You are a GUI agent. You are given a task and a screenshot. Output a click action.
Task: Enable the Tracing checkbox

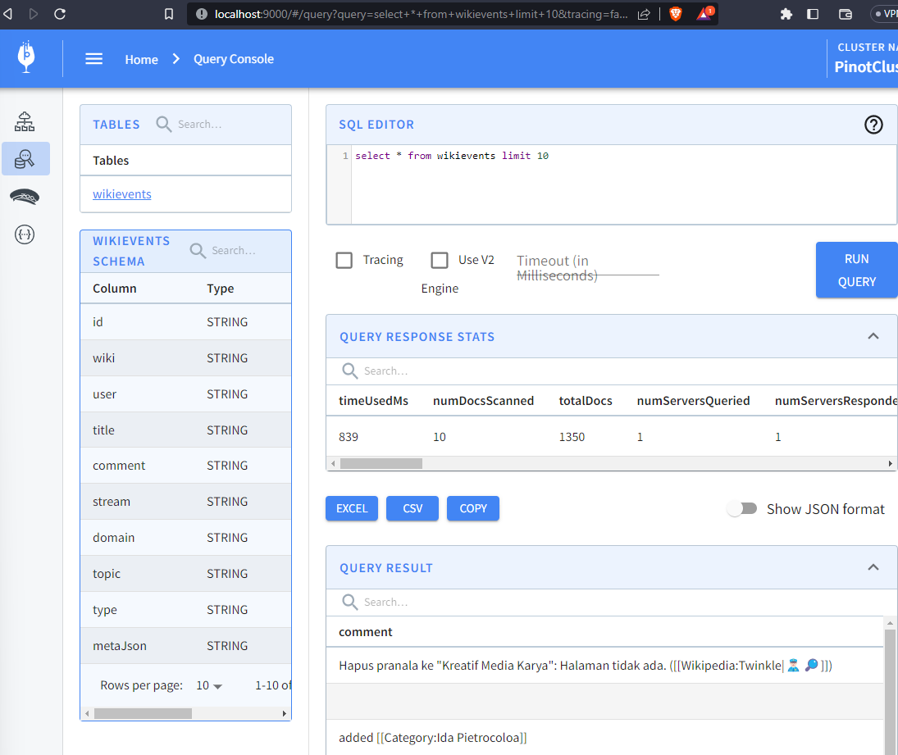point(344,260)
